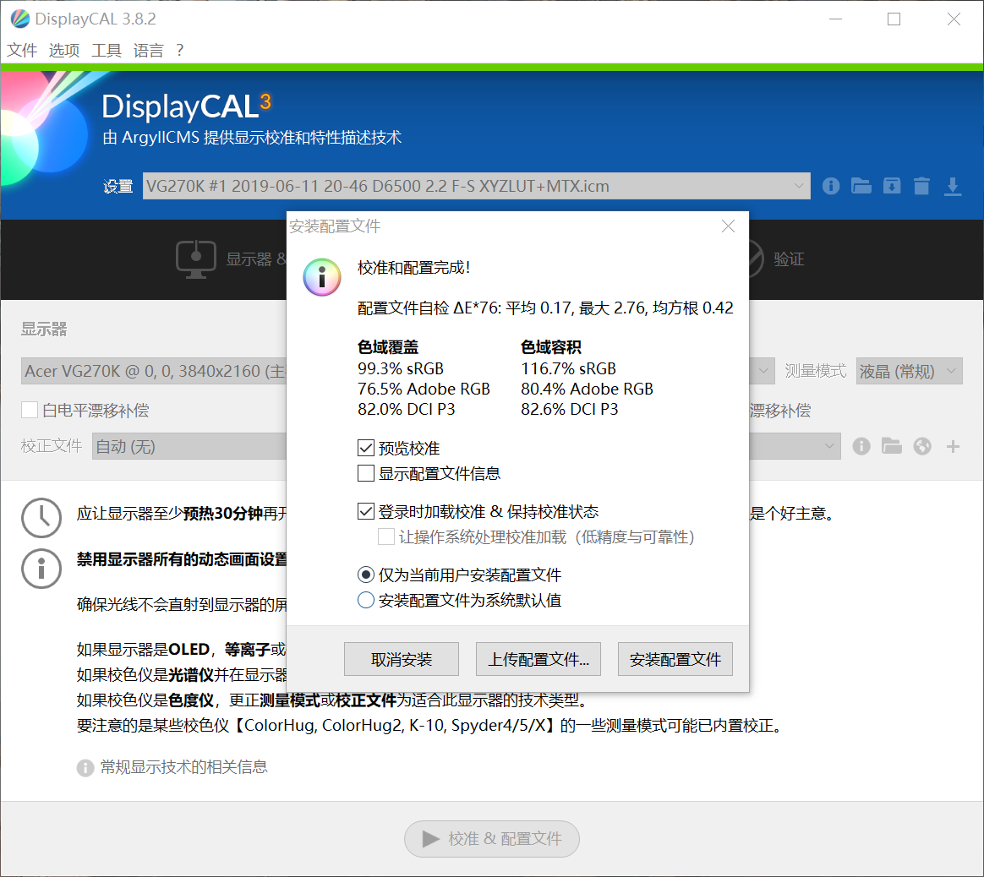Click the 82.6% DCI P3 volume value

point(569,409)
